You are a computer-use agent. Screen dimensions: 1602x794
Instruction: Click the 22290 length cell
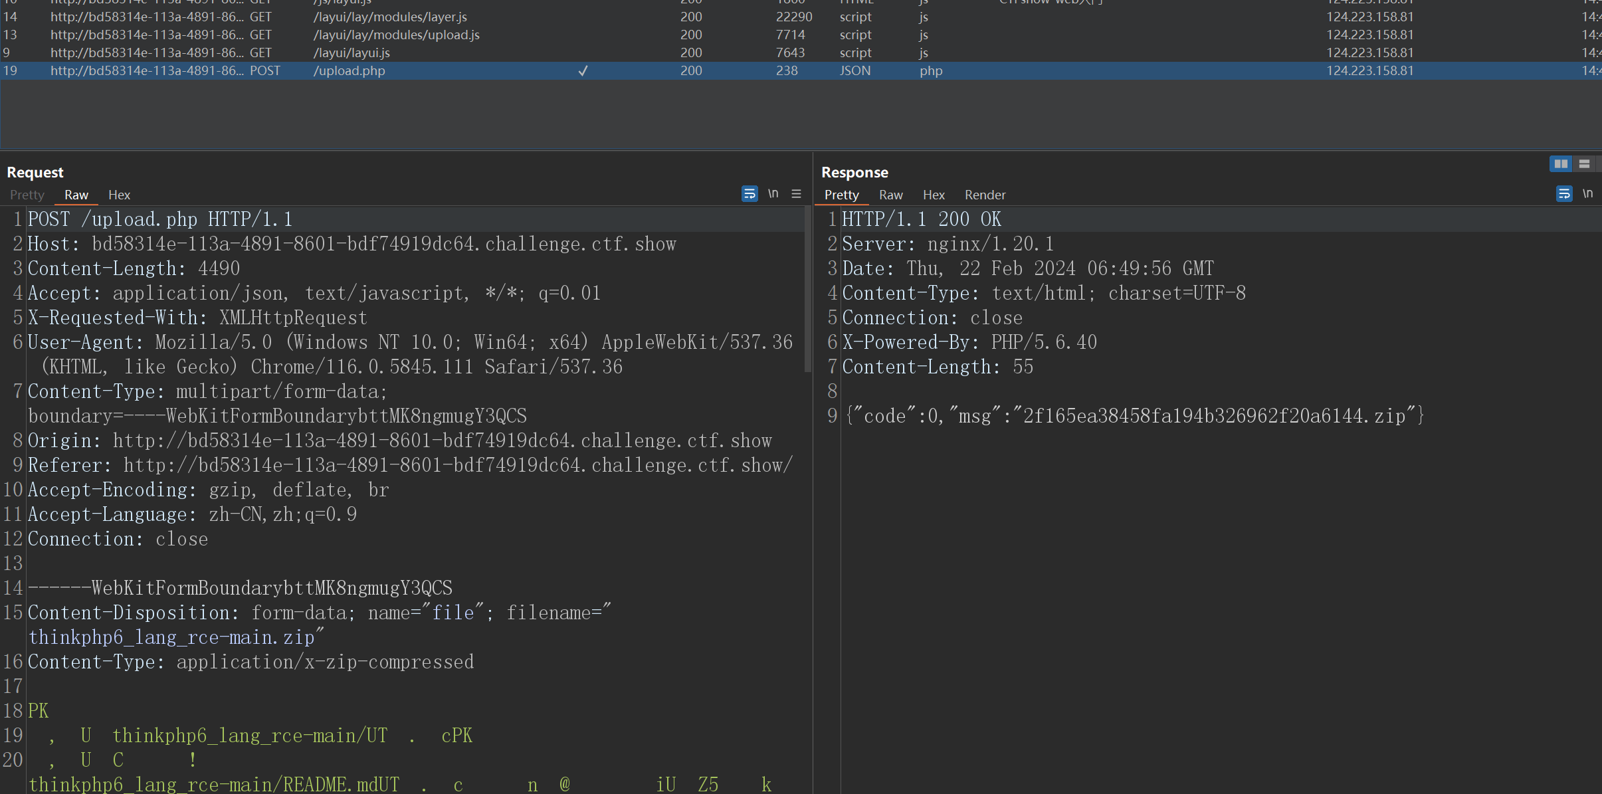pos(794,17)
